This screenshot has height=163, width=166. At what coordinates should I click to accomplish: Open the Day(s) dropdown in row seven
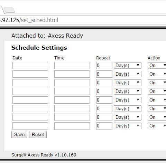(128, 117)
